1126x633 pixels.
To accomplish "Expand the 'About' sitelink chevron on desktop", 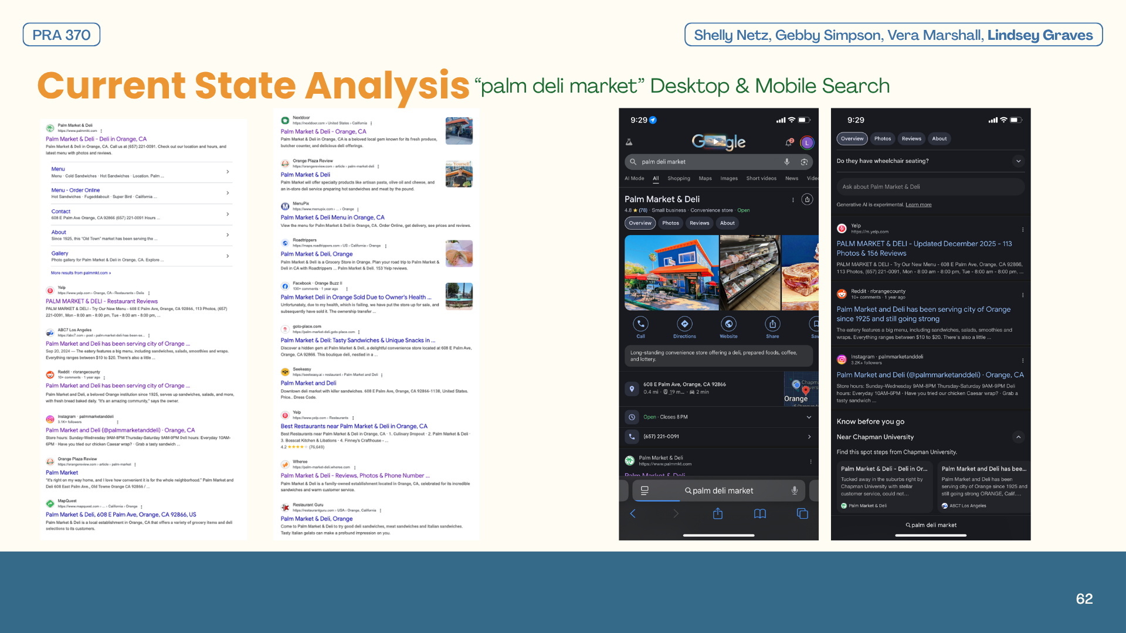I will (x=228, y=235).
